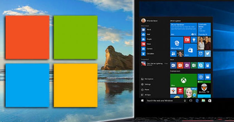The width and height of the screenshot is (234, 122).
Task: Open the Calculator tile in Work group
Action: [x=208, y=65]
